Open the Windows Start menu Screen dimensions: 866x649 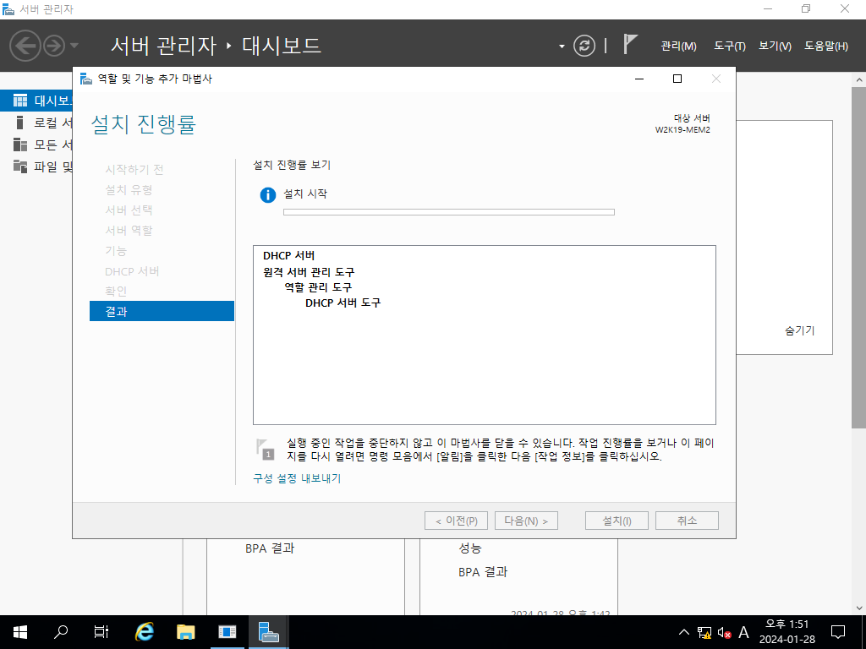(x=20, y=632)
